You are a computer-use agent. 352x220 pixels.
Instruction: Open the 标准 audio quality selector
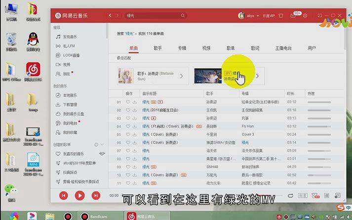click(x=303, y=195)
